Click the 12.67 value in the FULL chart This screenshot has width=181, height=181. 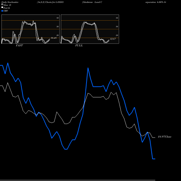[113, 39]
